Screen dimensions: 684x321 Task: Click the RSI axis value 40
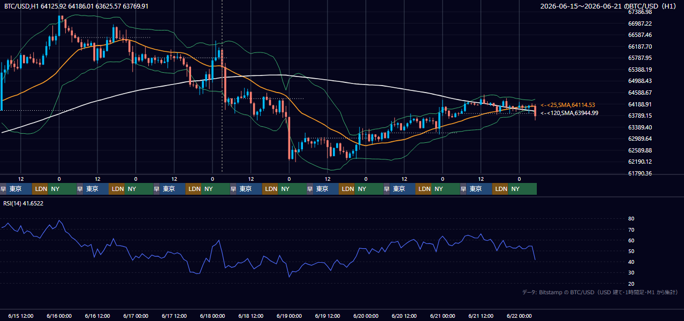coord(632,262)
